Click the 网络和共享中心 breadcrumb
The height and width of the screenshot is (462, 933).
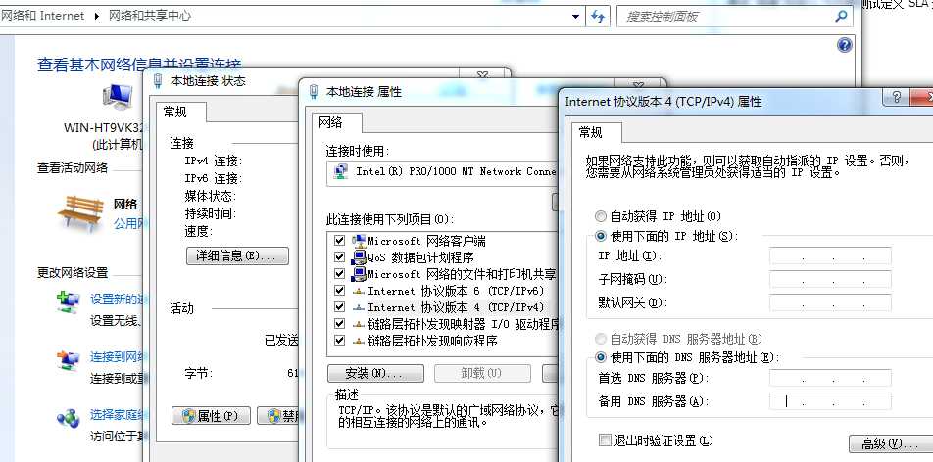tap(149, 16)
